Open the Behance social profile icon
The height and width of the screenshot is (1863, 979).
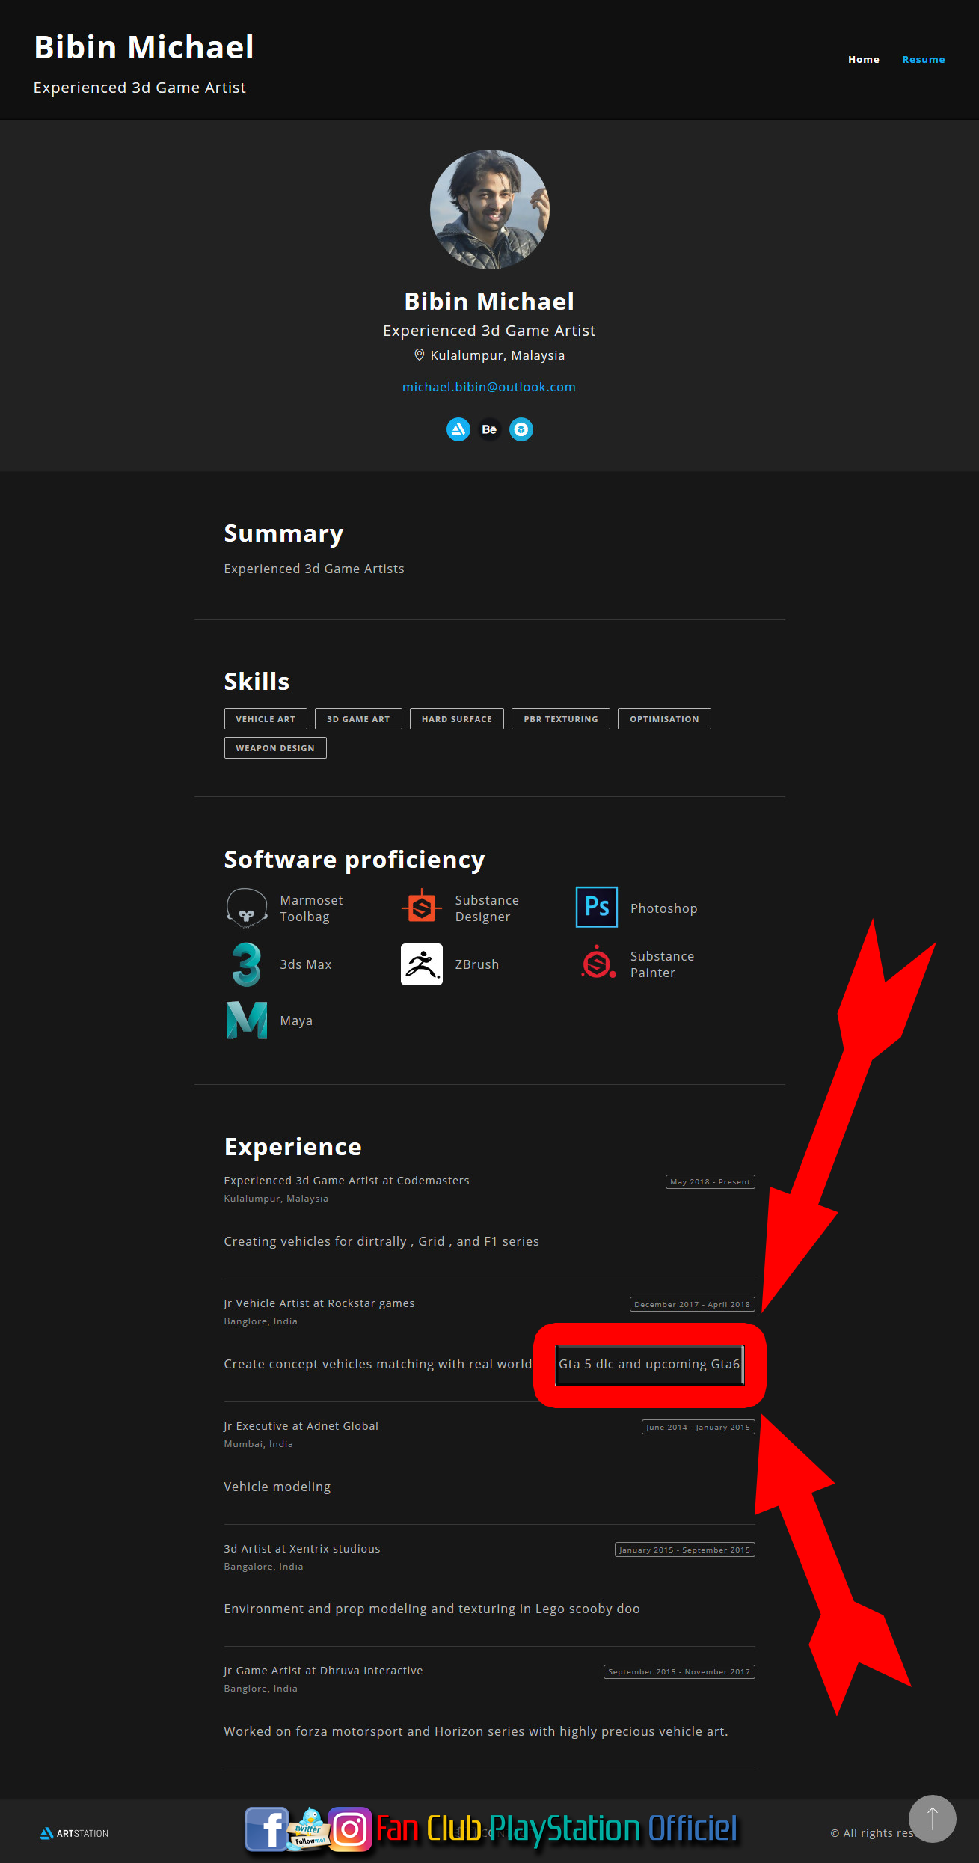tap(489, 429)
